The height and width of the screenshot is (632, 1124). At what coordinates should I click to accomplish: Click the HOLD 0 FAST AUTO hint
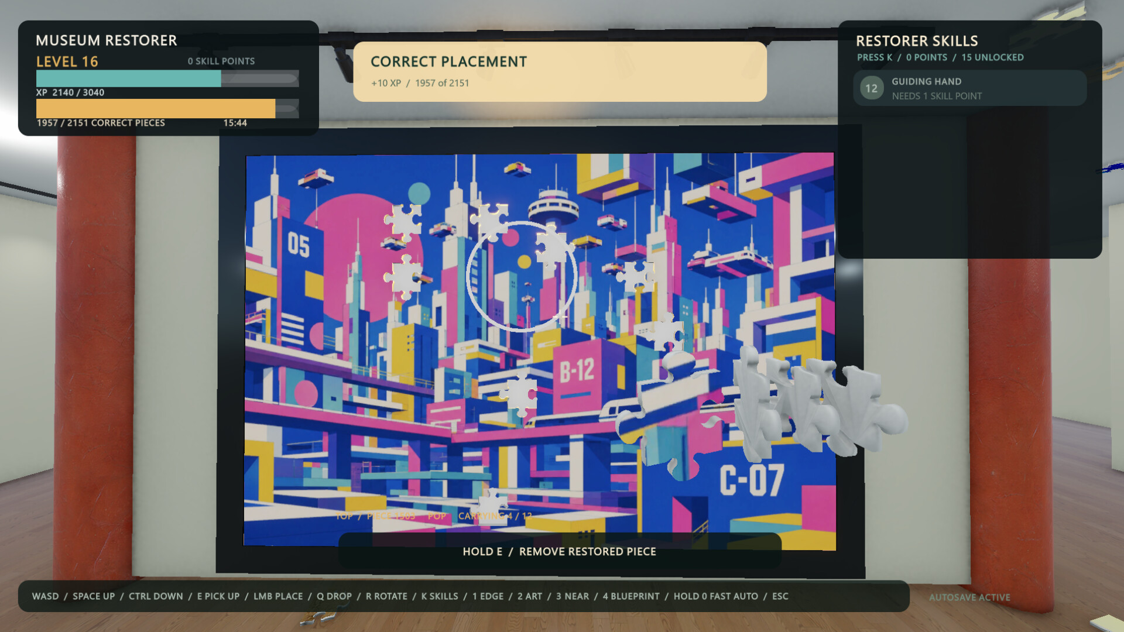pos(715,596)
